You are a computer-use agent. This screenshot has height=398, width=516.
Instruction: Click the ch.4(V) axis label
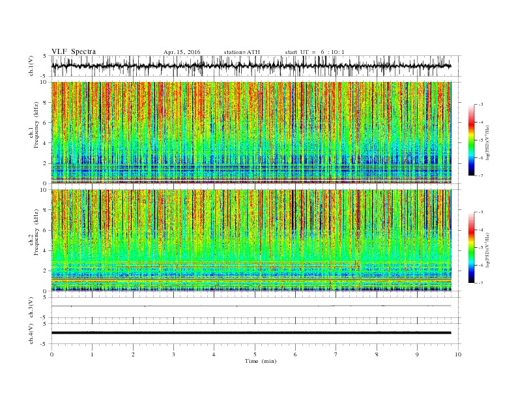click(31, 334)
